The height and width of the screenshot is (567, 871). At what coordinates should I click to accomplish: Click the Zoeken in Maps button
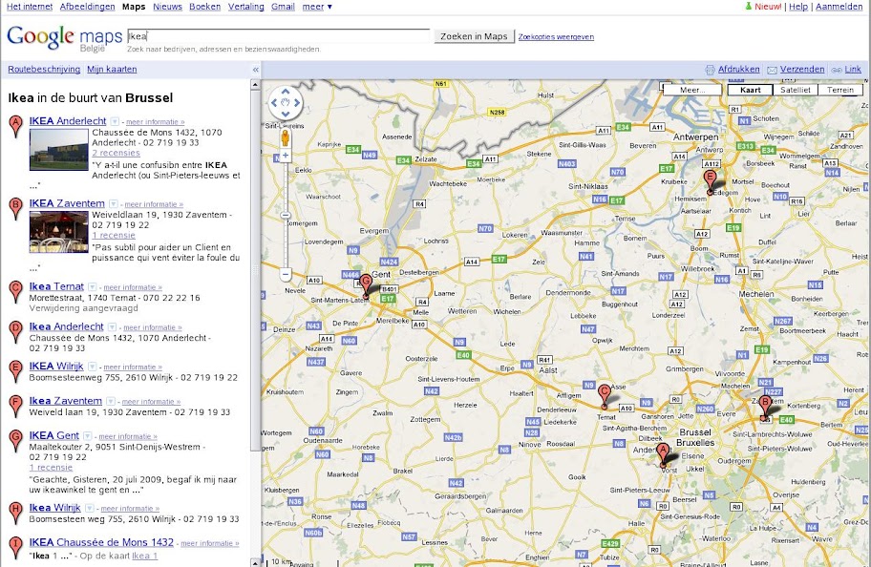coord(474,36)
